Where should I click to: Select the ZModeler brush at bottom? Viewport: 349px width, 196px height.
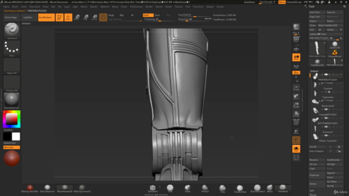153,189
